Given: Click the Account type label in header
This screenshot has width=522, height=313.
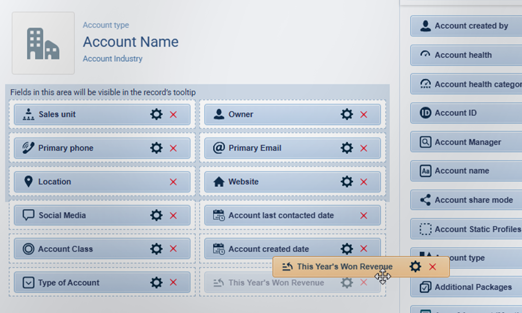Looking at the screenshot, I should (106, 25).
